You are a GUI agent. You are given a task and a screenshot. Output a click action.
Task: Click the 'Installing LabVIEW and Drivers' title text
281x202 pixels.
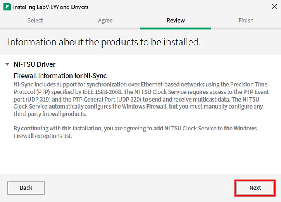point(51,7)
